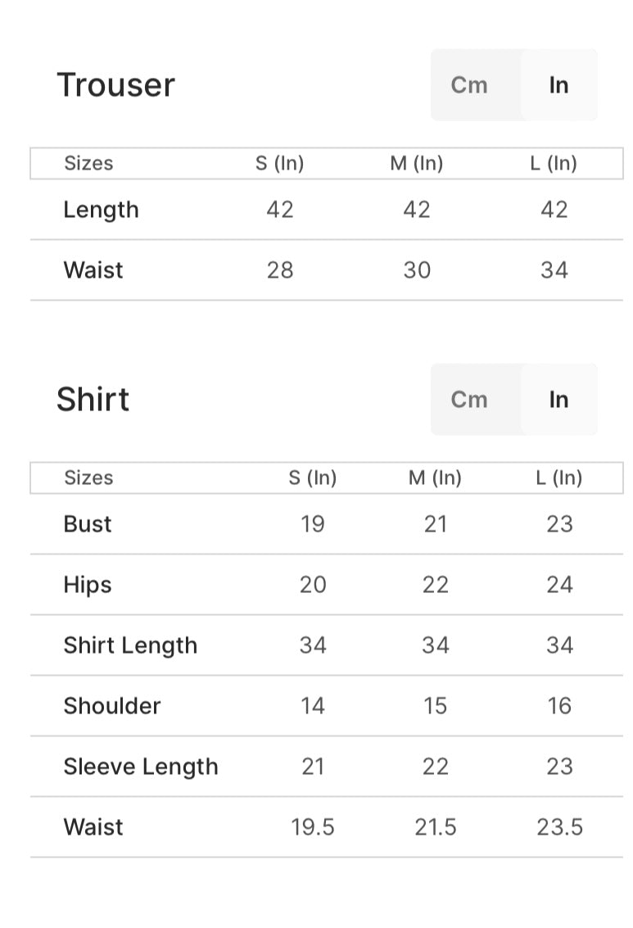Click the Shoulder value 16 for size L
The image size is (633, 928).
coord(559,706)
